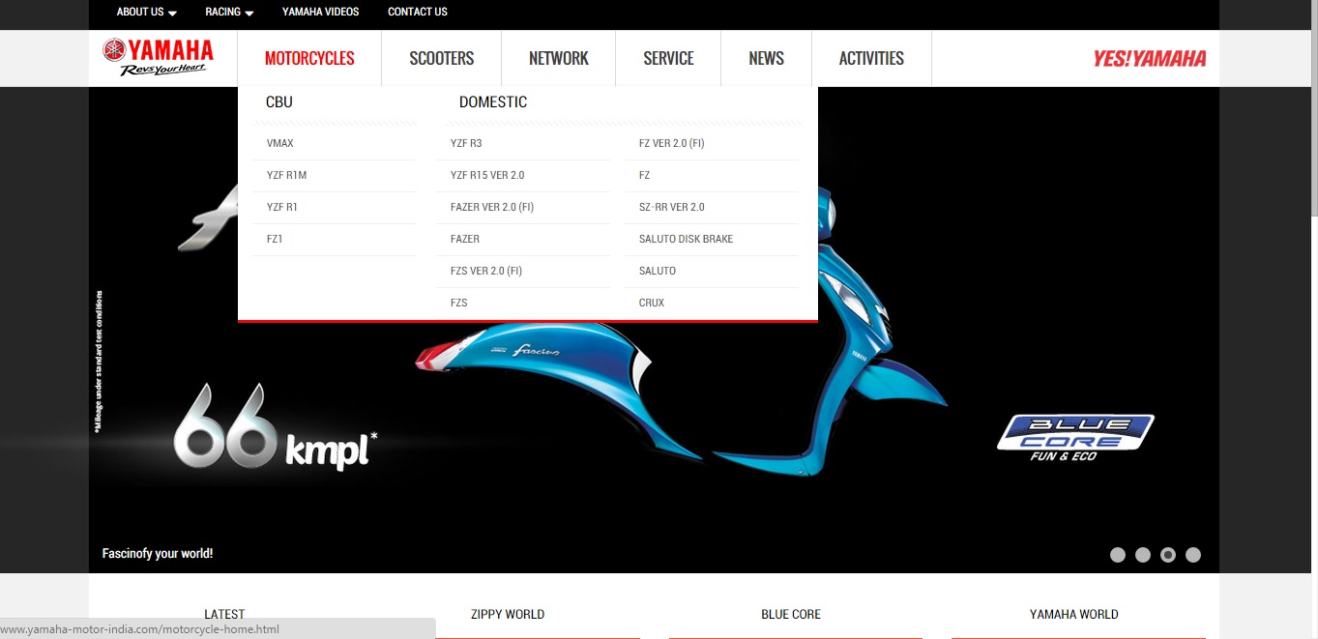The width and height of the screenshot is (1318, 639).
Task: Switch to the ZIPPY WORLD tab
Action: click(x=508, y=614)
